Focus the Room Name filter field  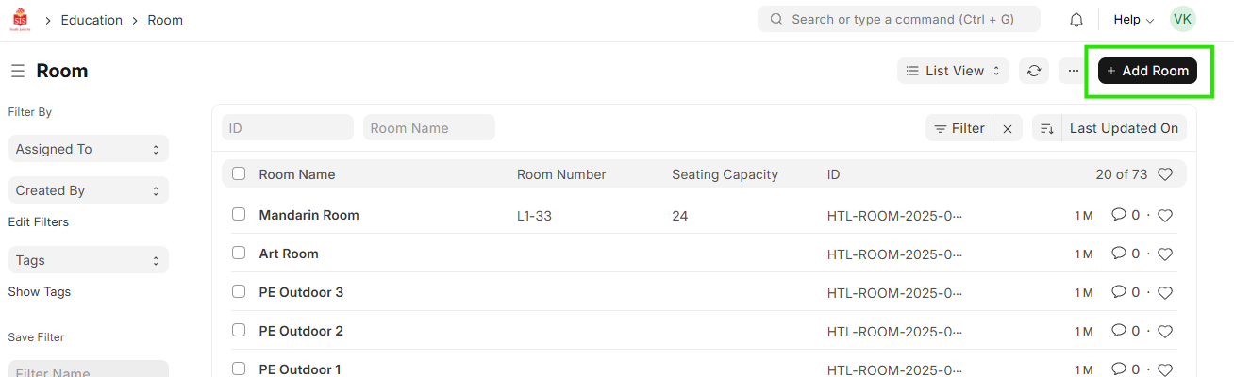tap(428, 128)
